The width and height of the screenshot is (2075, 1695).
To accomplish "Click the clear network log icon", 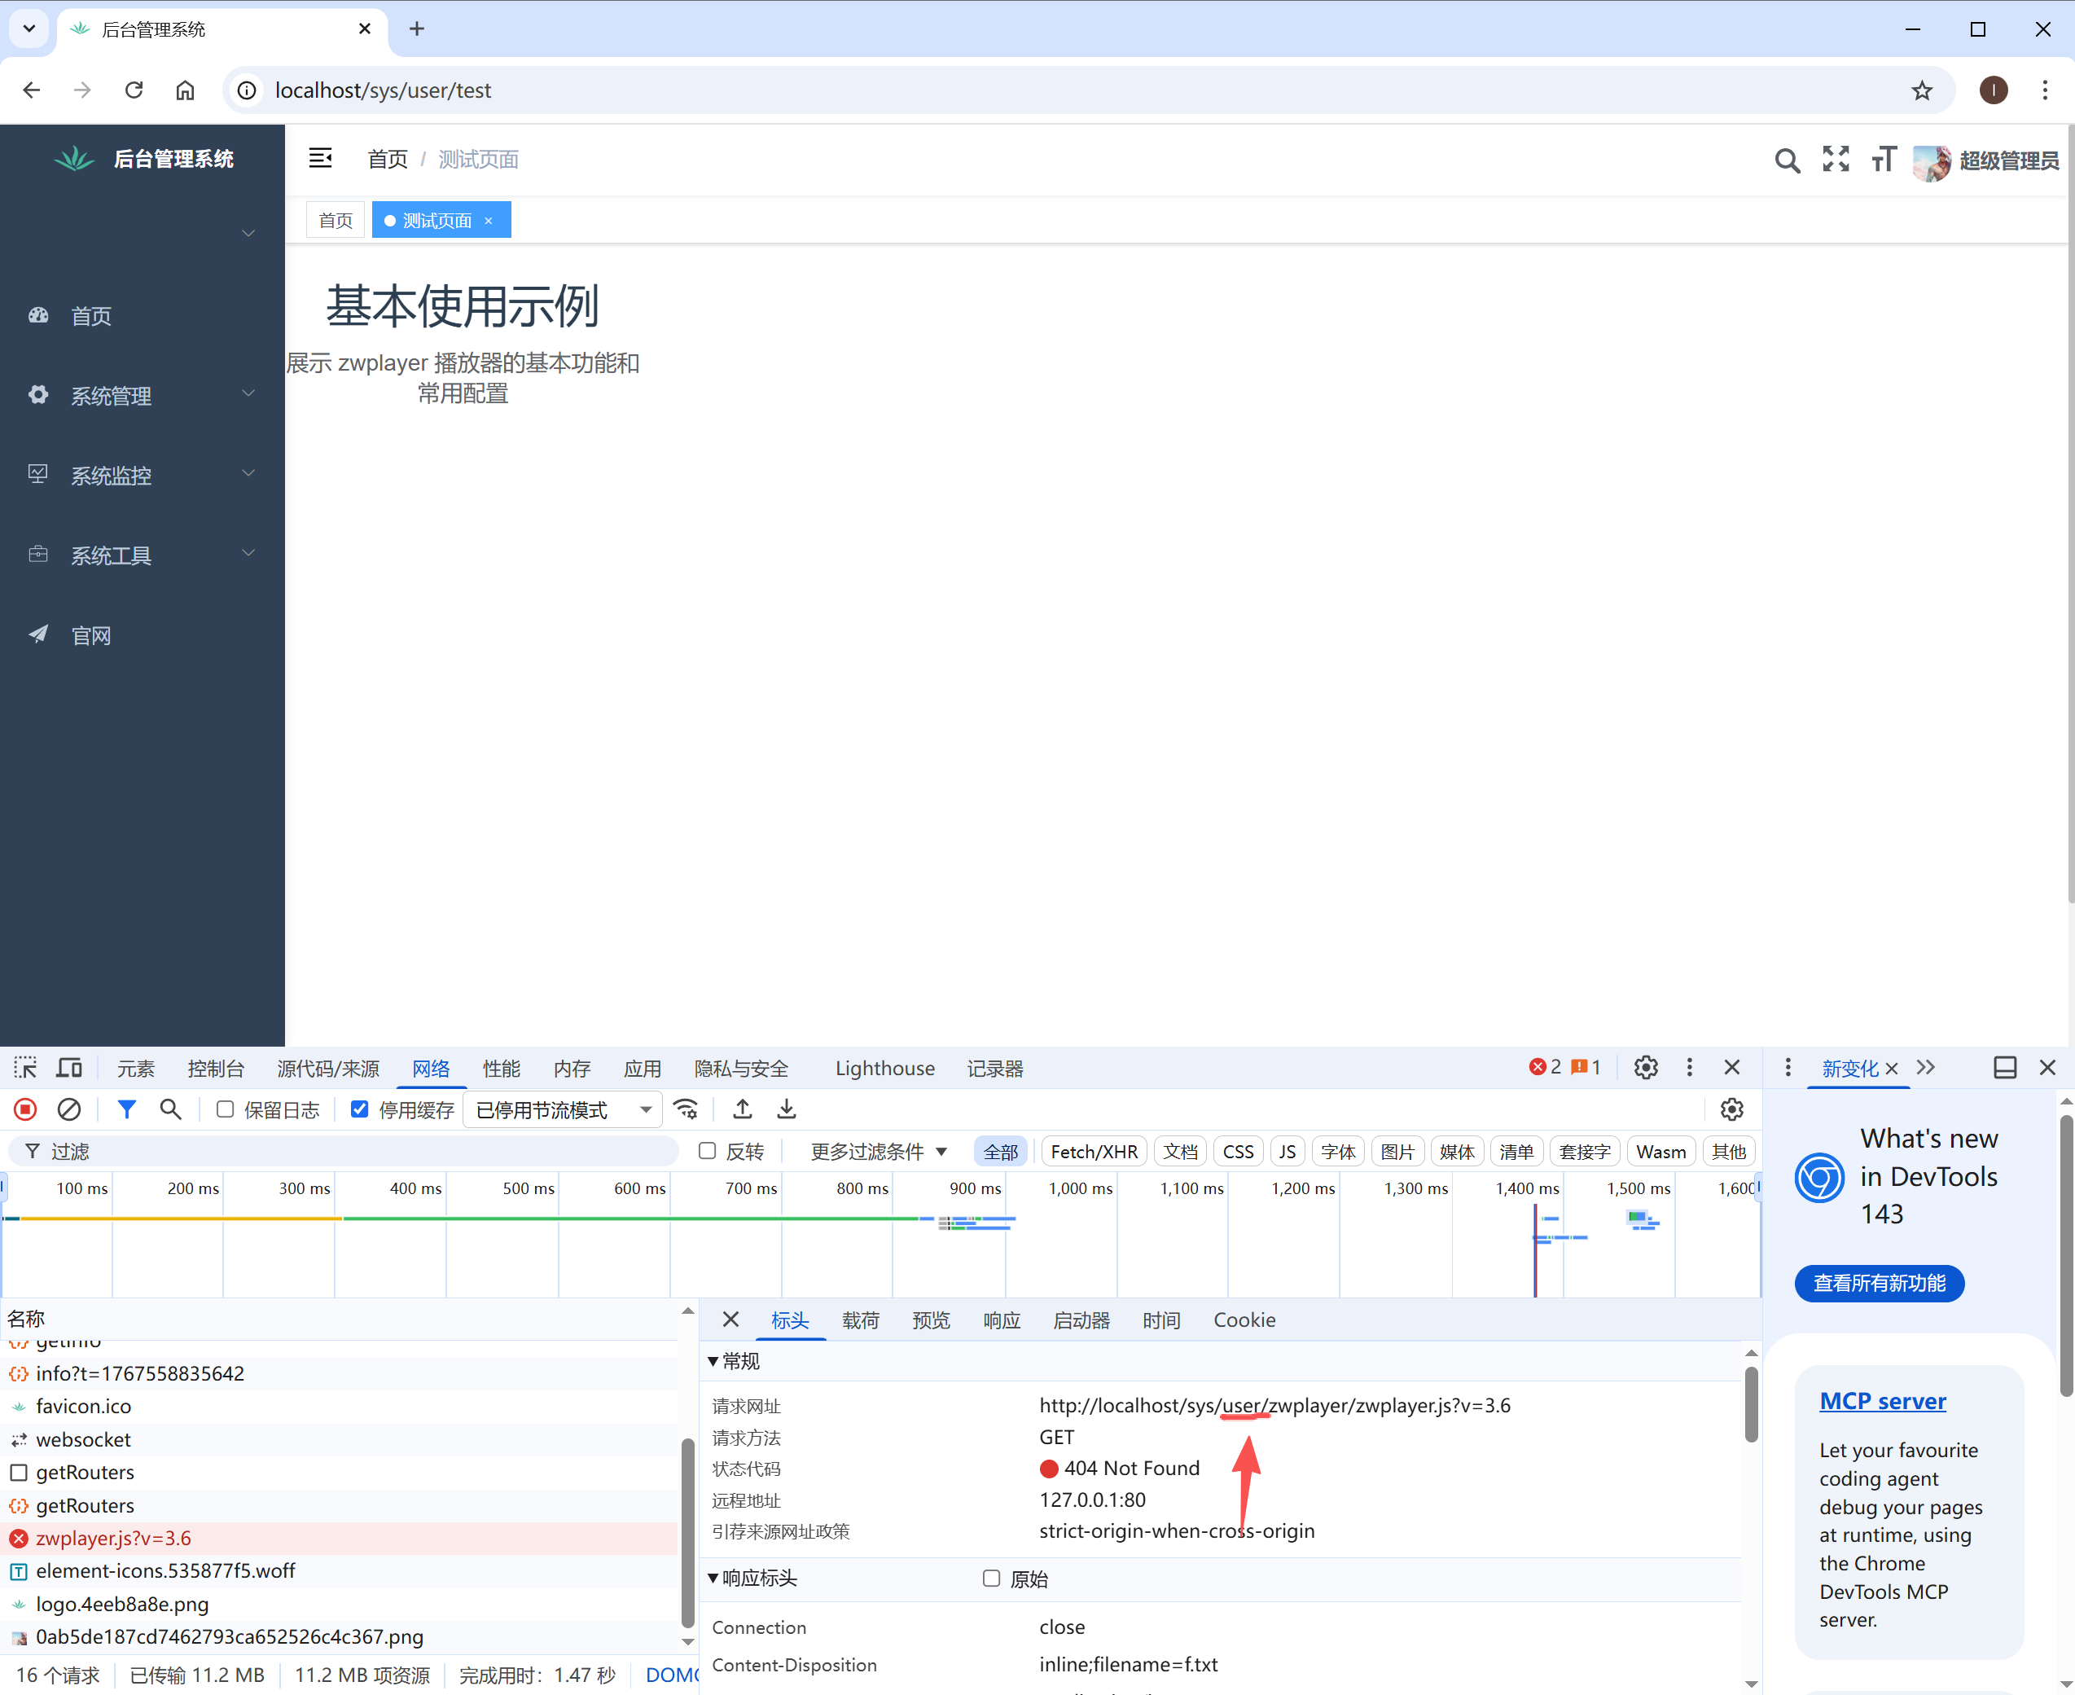I will coord(69,1109).
